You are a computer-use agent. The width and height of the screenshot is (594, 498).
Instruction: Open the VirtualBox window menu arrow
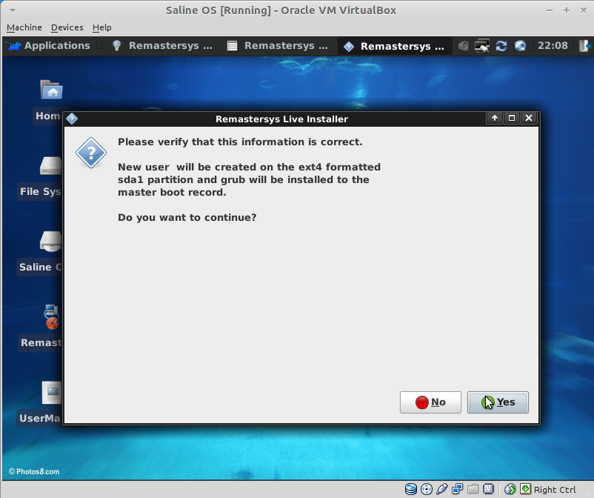[13, 10]
